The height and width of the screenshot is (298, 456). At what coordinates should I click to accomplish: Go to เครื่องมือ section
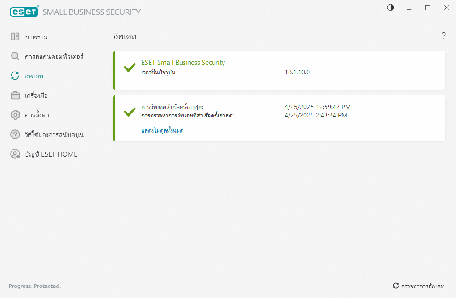pyautogui.click(x=36, y=96)
